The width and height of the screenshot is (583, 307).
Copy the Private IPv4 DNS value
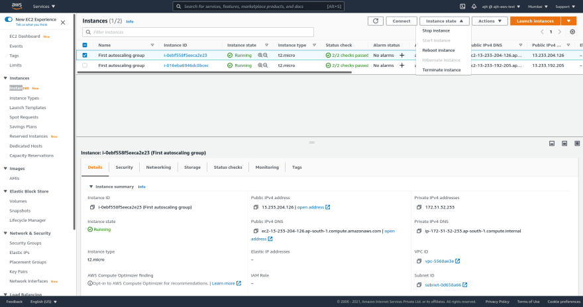click(419, 231)
